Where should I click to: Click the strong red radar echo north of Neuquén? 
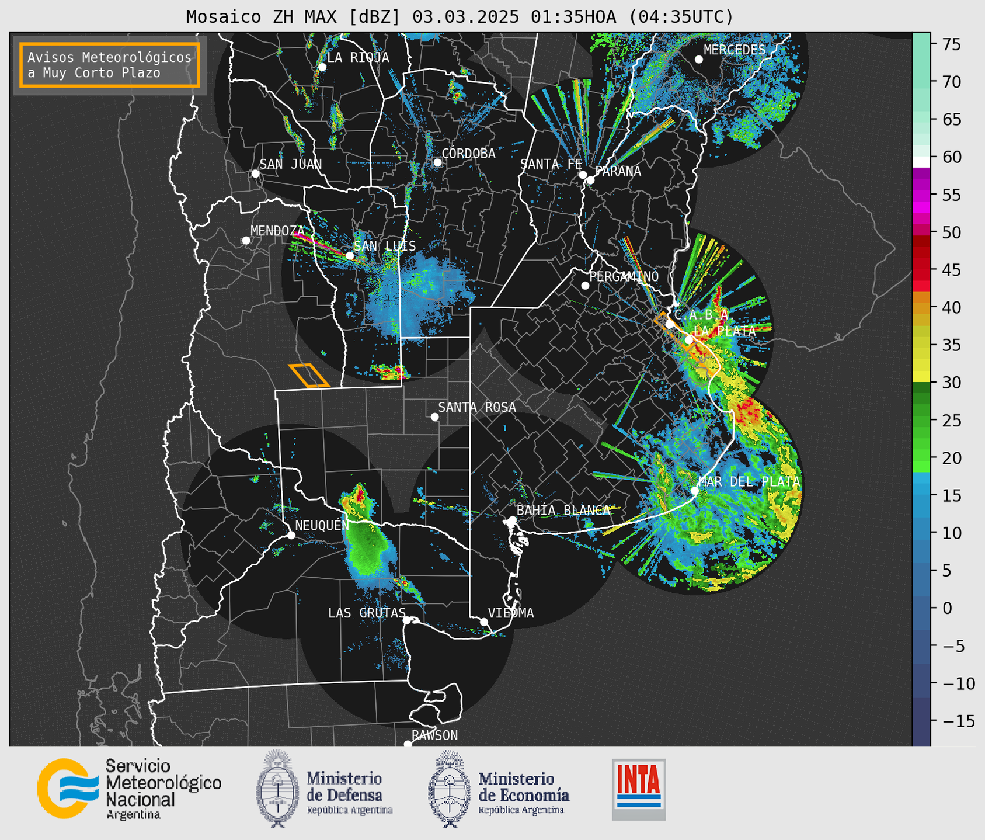click(360, 495)
